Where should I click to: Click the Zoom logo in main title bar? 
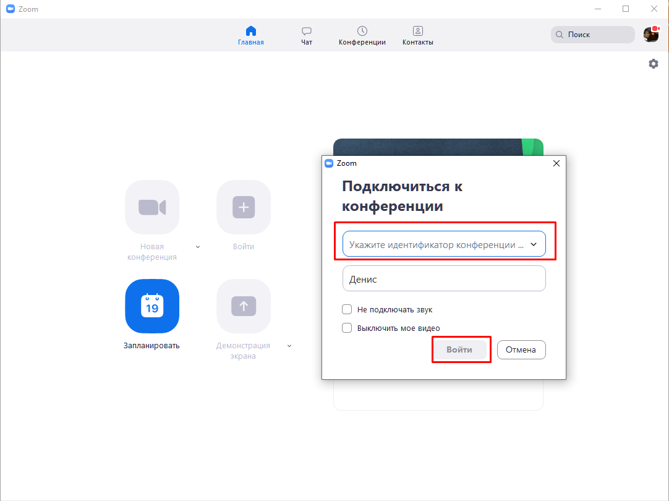(x=11, y=9)
